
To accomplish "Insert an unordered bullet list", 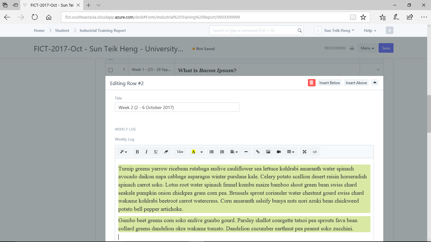I will tap(212, 152).
